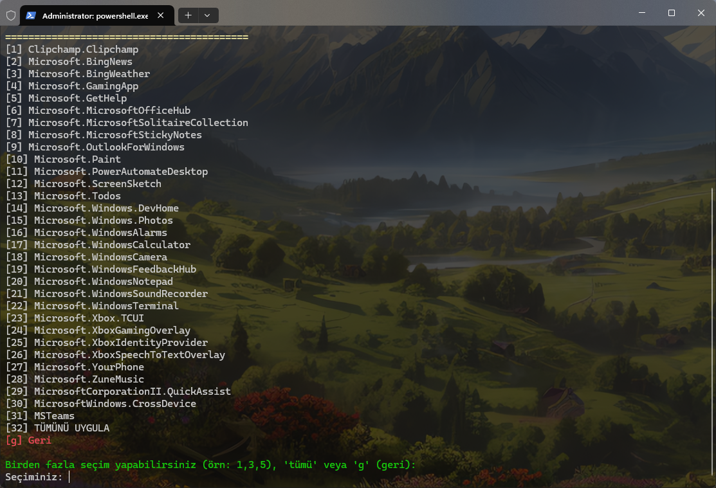Screen dimensions: 716x488
Task: Click the '[31] MSTeams' line
Action: tap(40, 416)
